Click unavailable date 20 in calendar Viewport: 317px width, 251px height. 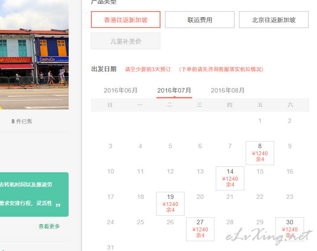coord(200,197)
